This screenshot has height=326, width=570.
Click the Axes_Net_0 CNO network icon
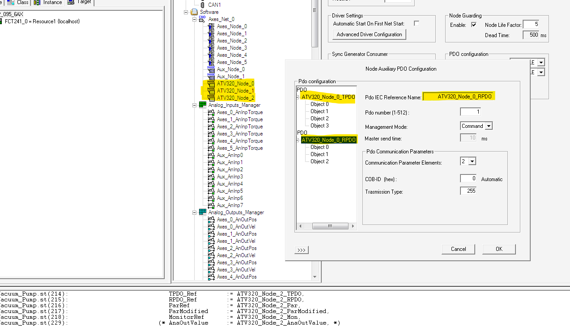click(x=202, y=19)
